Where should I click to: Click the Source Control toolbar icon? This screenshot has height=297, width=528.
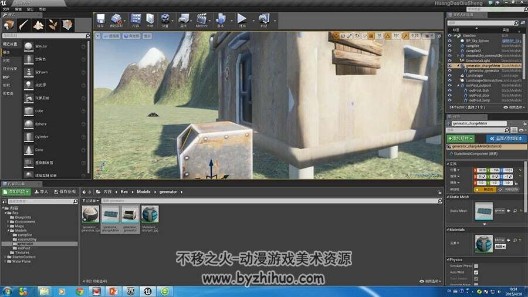[116, 20]
